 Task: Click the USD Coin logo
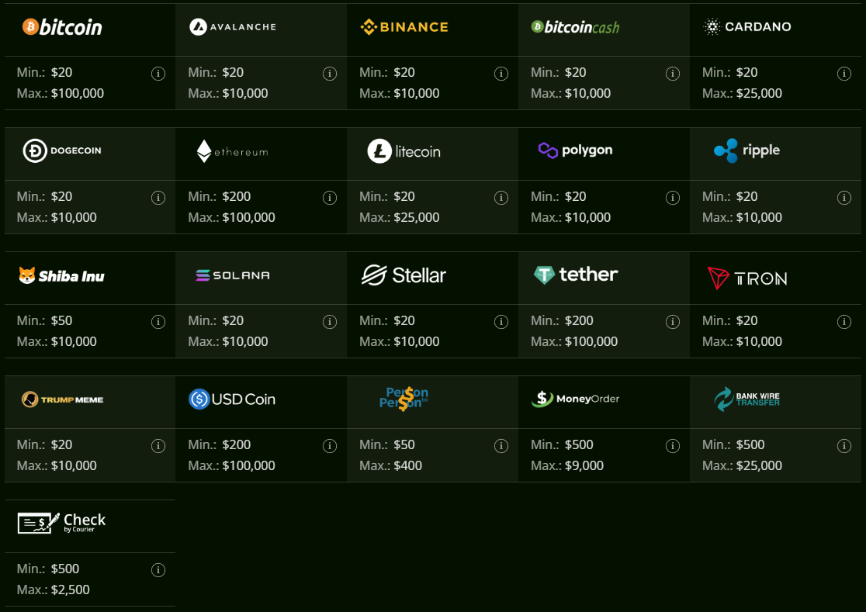click(x=232, y=399)
